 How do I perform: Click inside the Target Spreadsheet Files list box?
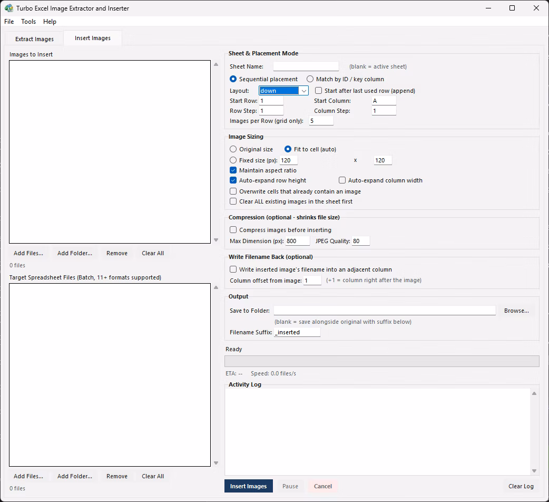click(x=110, y=375)
